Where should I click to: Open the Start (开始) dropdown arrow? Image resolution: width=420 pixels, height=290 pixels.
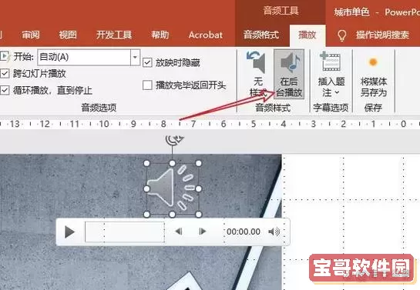pyautogui.click(x=135, y=57)
